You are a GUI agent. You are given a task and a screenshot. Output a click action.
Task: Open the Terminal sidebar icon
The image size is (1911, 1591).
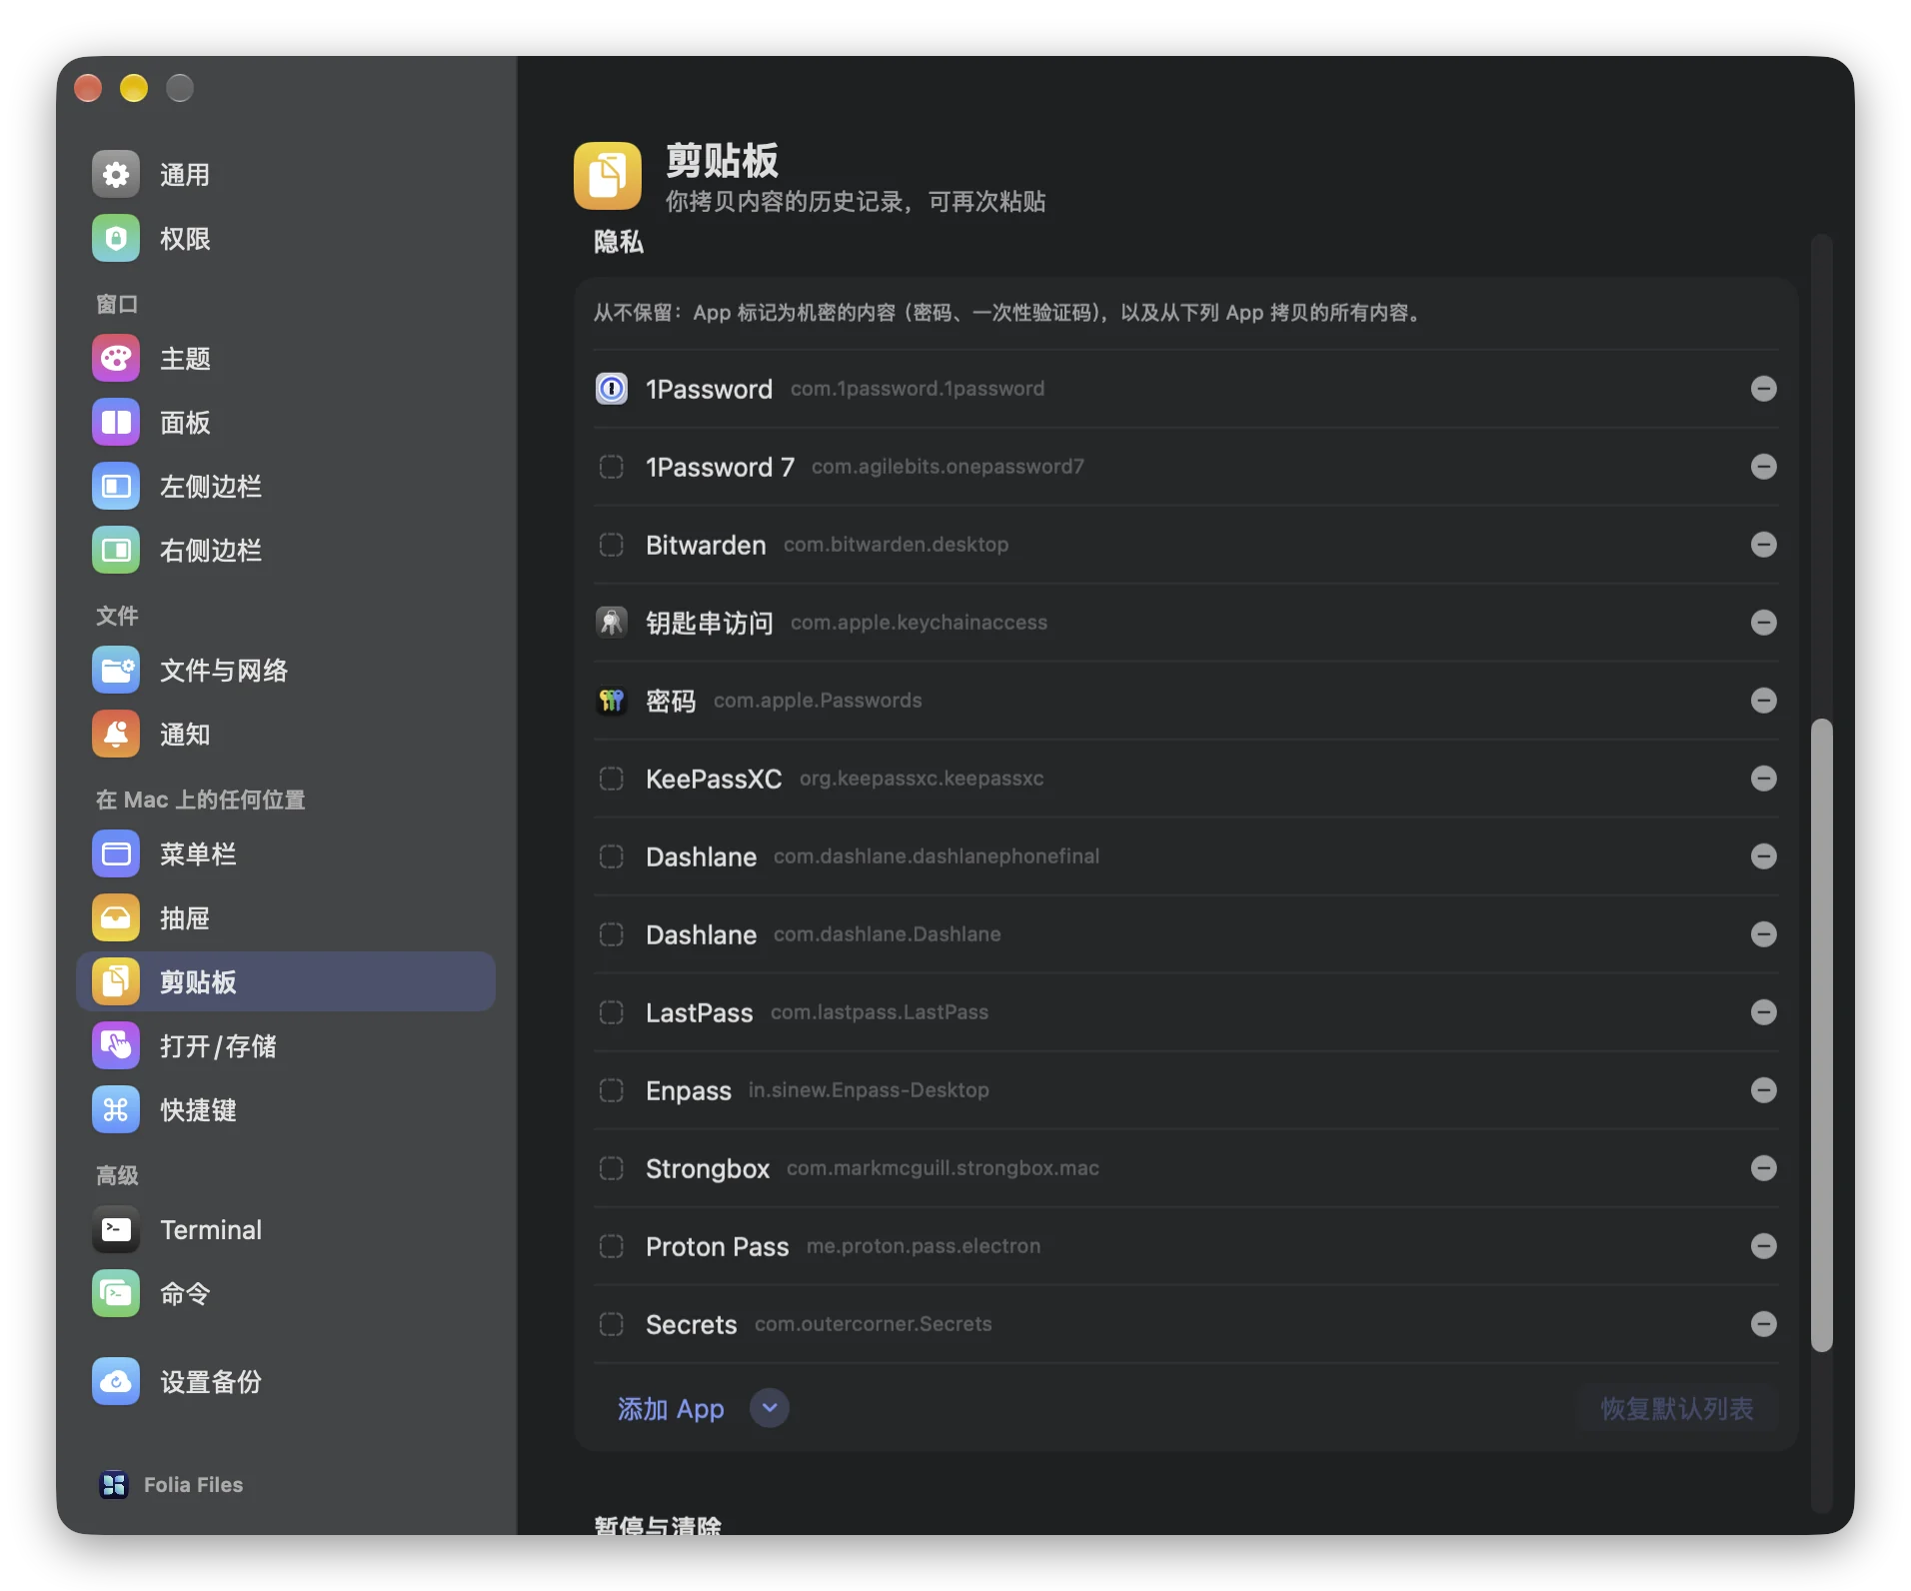(x=116, y=1230)
